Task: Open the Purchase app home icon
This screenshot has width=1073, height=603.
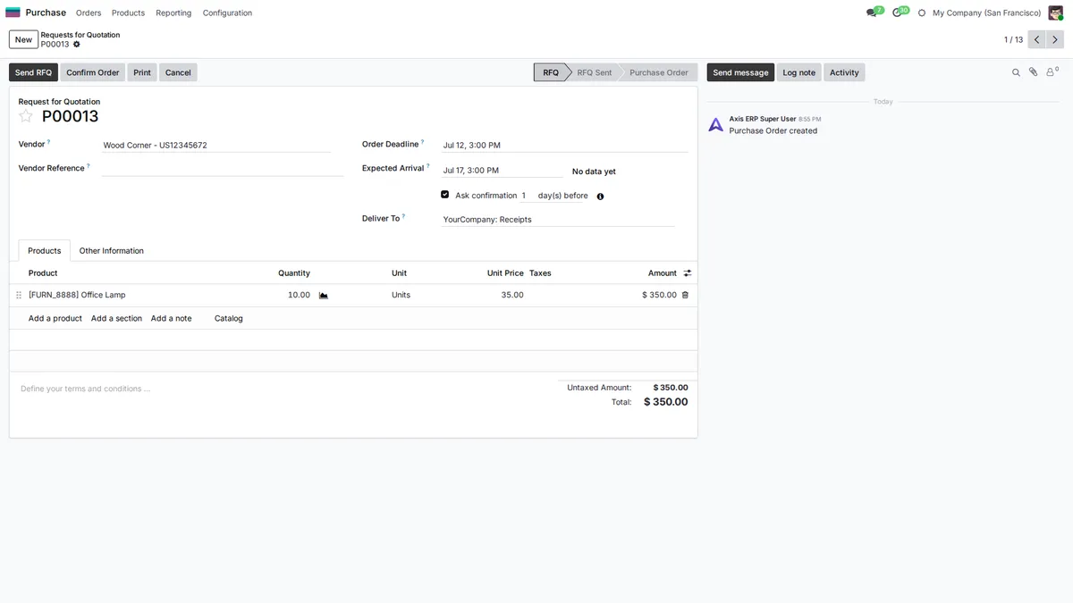Action: point(13,13)
